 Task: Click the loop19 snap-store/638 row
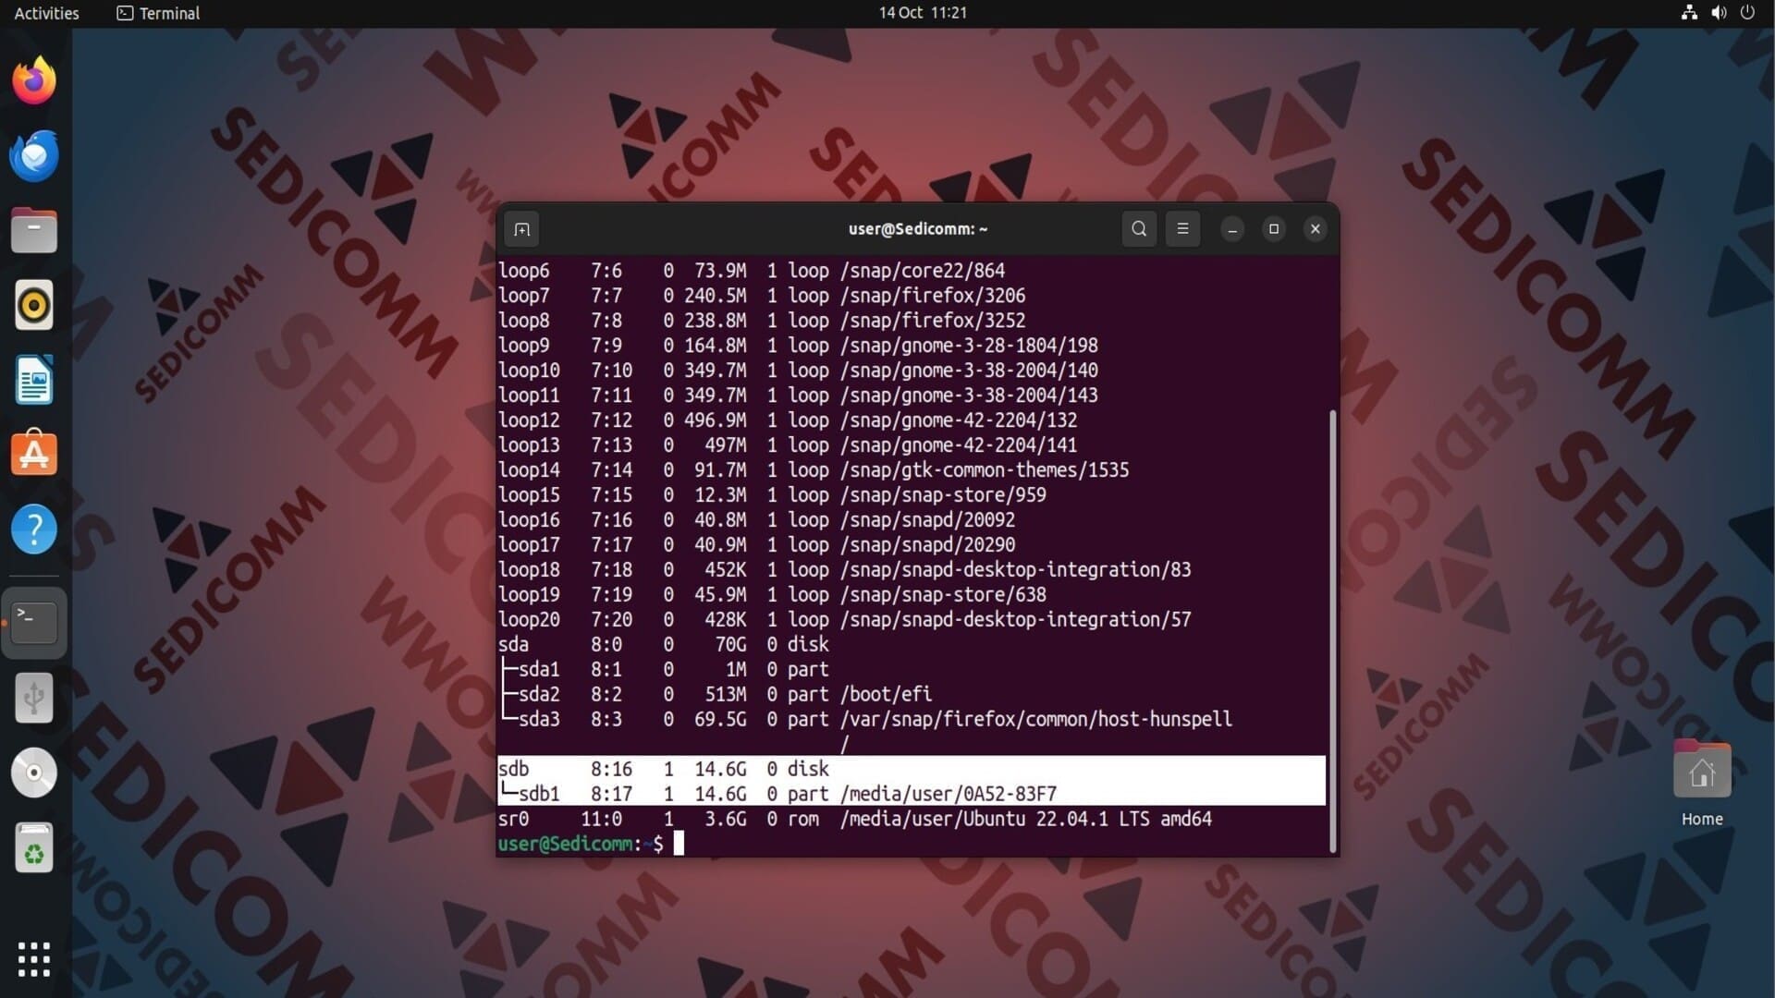pyautogui.click(x=772, y=595)
